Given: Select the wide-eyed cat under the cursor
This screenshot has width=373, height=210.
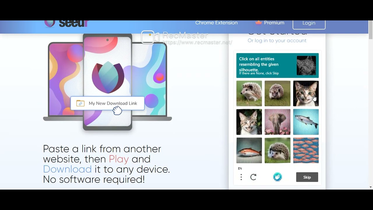Looking at the screenshot, I should click(306, 93).
